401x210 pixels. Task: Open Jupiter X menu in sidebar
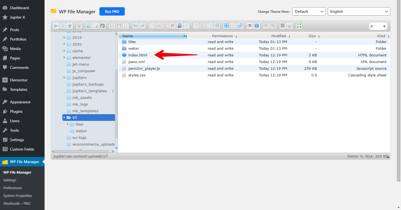pyautogui.click(x=22, y=17)
